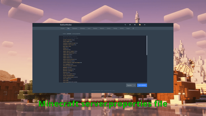
Task: Click the level-name=world line
Action: point(67,79)
